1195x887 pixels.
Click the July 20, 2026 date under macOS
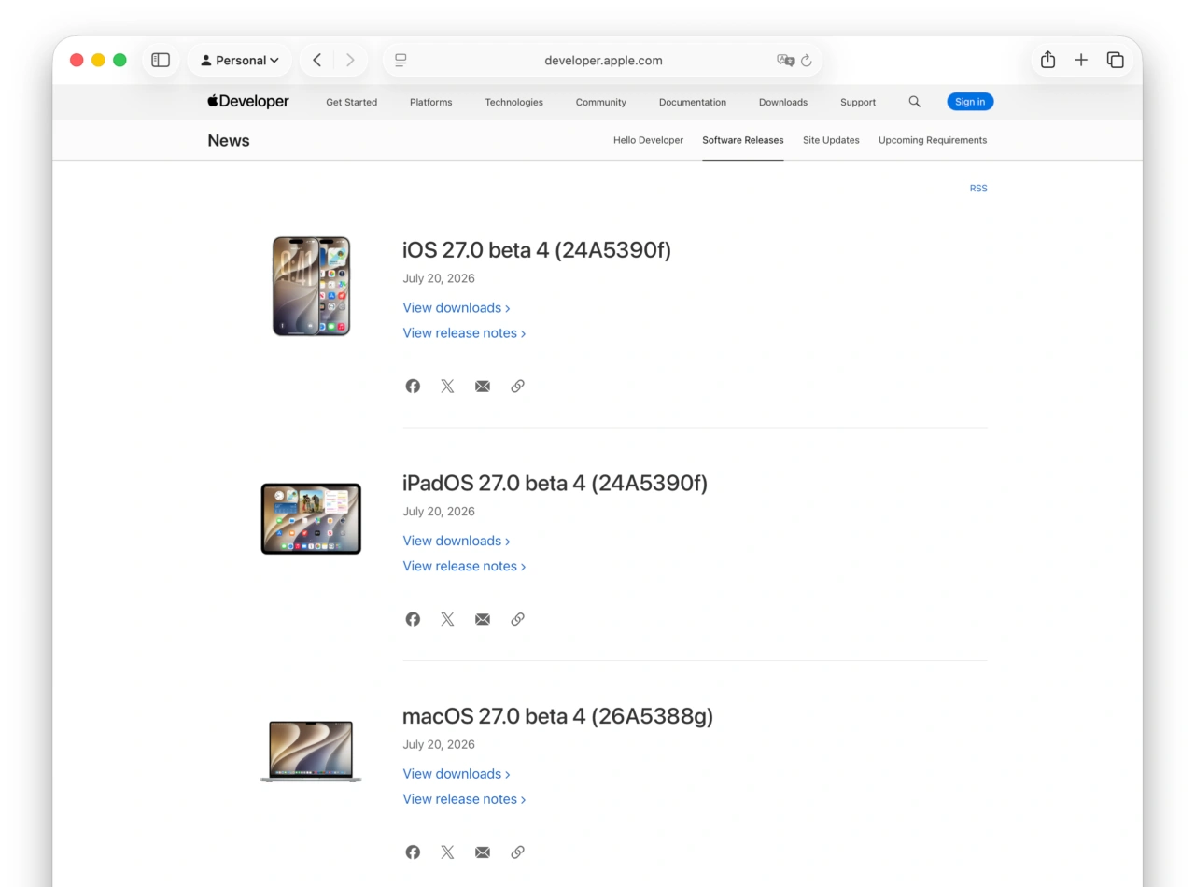[439, 744]
